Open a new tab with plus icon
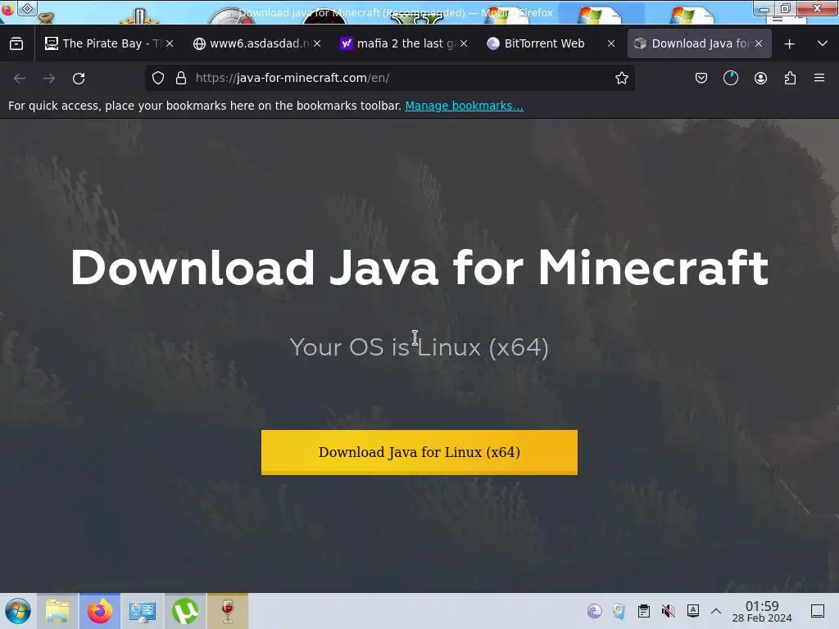 pyautogui.click(x=789, y=44)
